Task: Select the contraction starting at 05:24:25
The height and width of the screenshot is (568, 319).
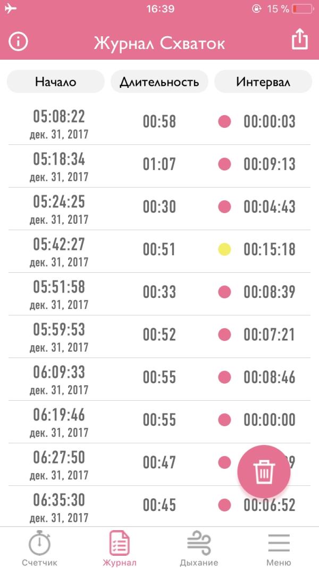Action: [59, 208]
